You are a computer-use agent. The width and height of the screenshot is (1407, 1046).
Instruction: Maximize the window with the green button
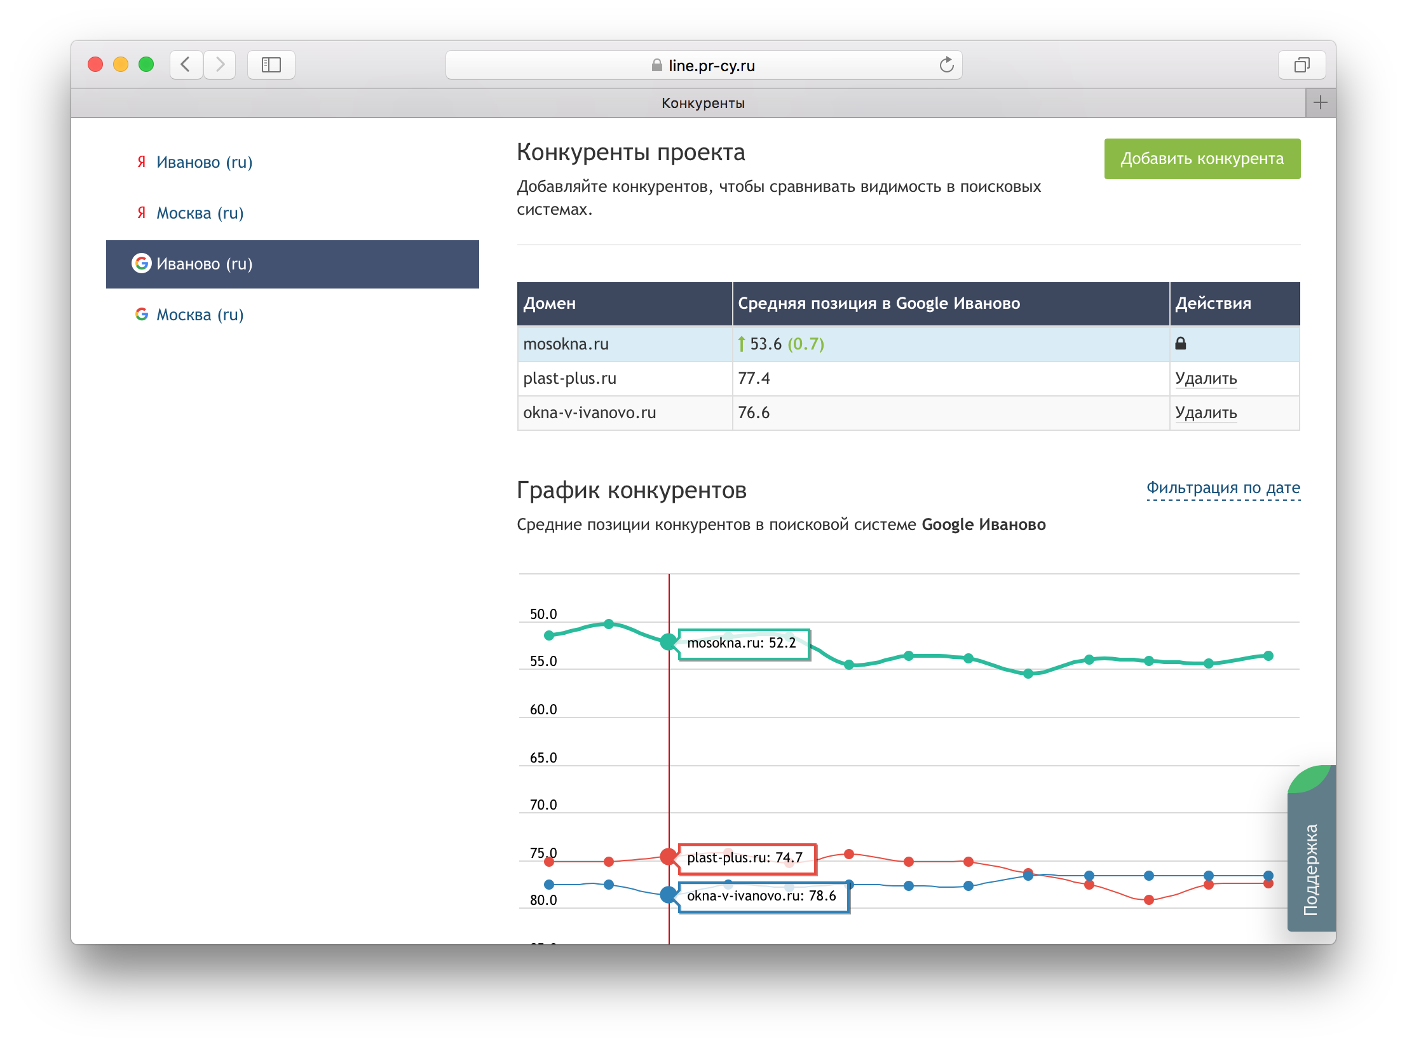coord(146,65)
